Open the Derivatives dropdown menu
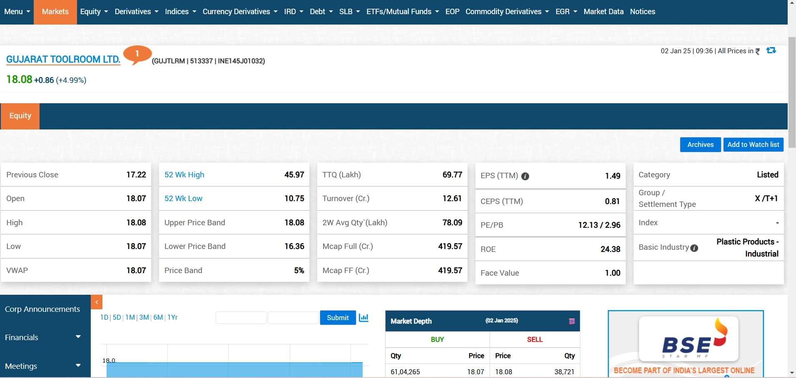 point(137,12)
